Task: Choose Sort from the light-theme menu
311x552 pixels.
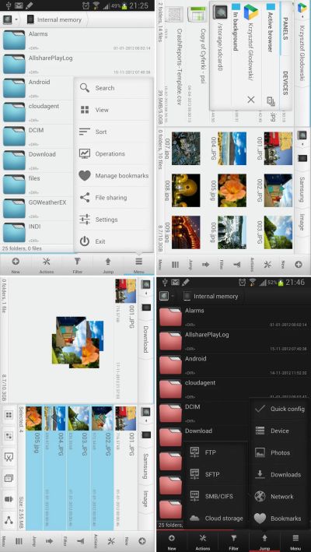Action: point(114,132)
